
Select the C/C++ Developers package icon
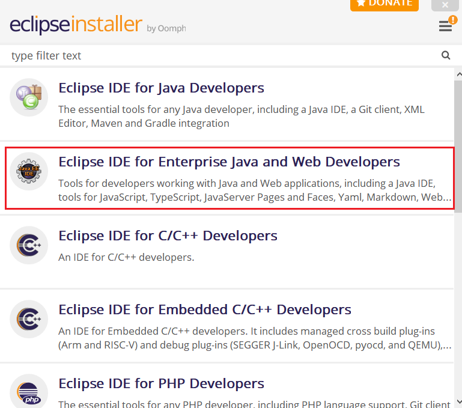(x=29, y=245)
